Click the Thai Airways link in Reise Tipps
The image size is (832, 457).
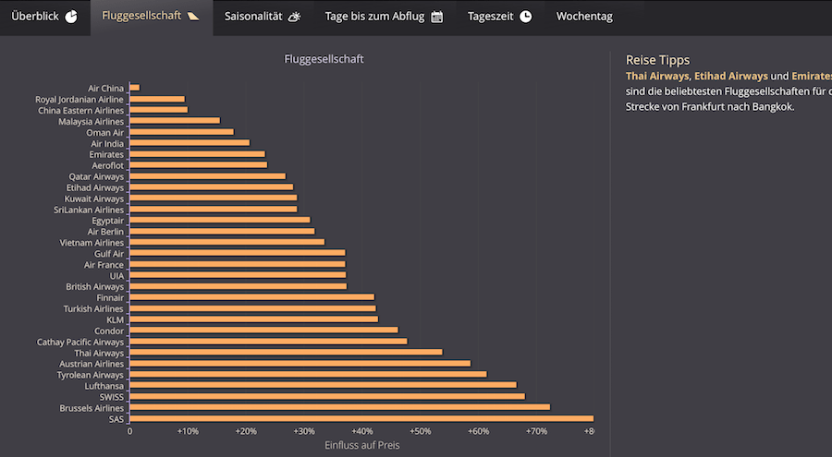(657, 77)
